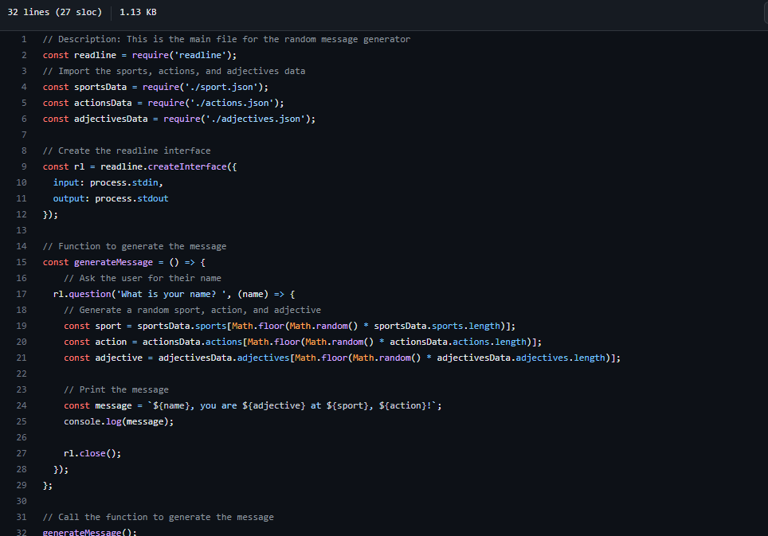Click 'sportsData.sports.length' on line 19
The height and width of the screenshot is (536, 768).
pyautogui.click(x=437, y=326)
